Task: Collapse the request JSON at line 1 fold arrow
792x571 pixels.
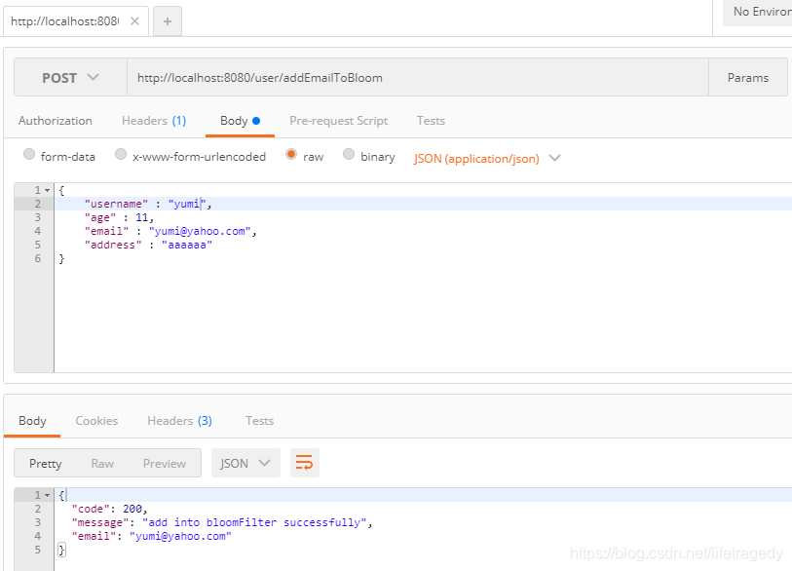Action: coord(47,191)
